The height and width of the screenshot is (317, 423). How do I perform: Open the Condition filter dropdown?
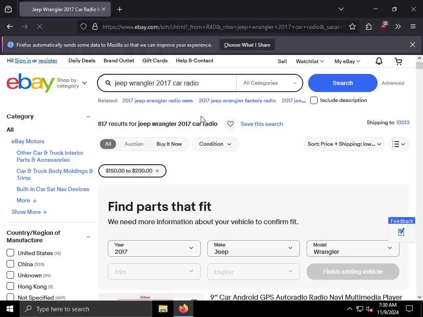point(215,144)
